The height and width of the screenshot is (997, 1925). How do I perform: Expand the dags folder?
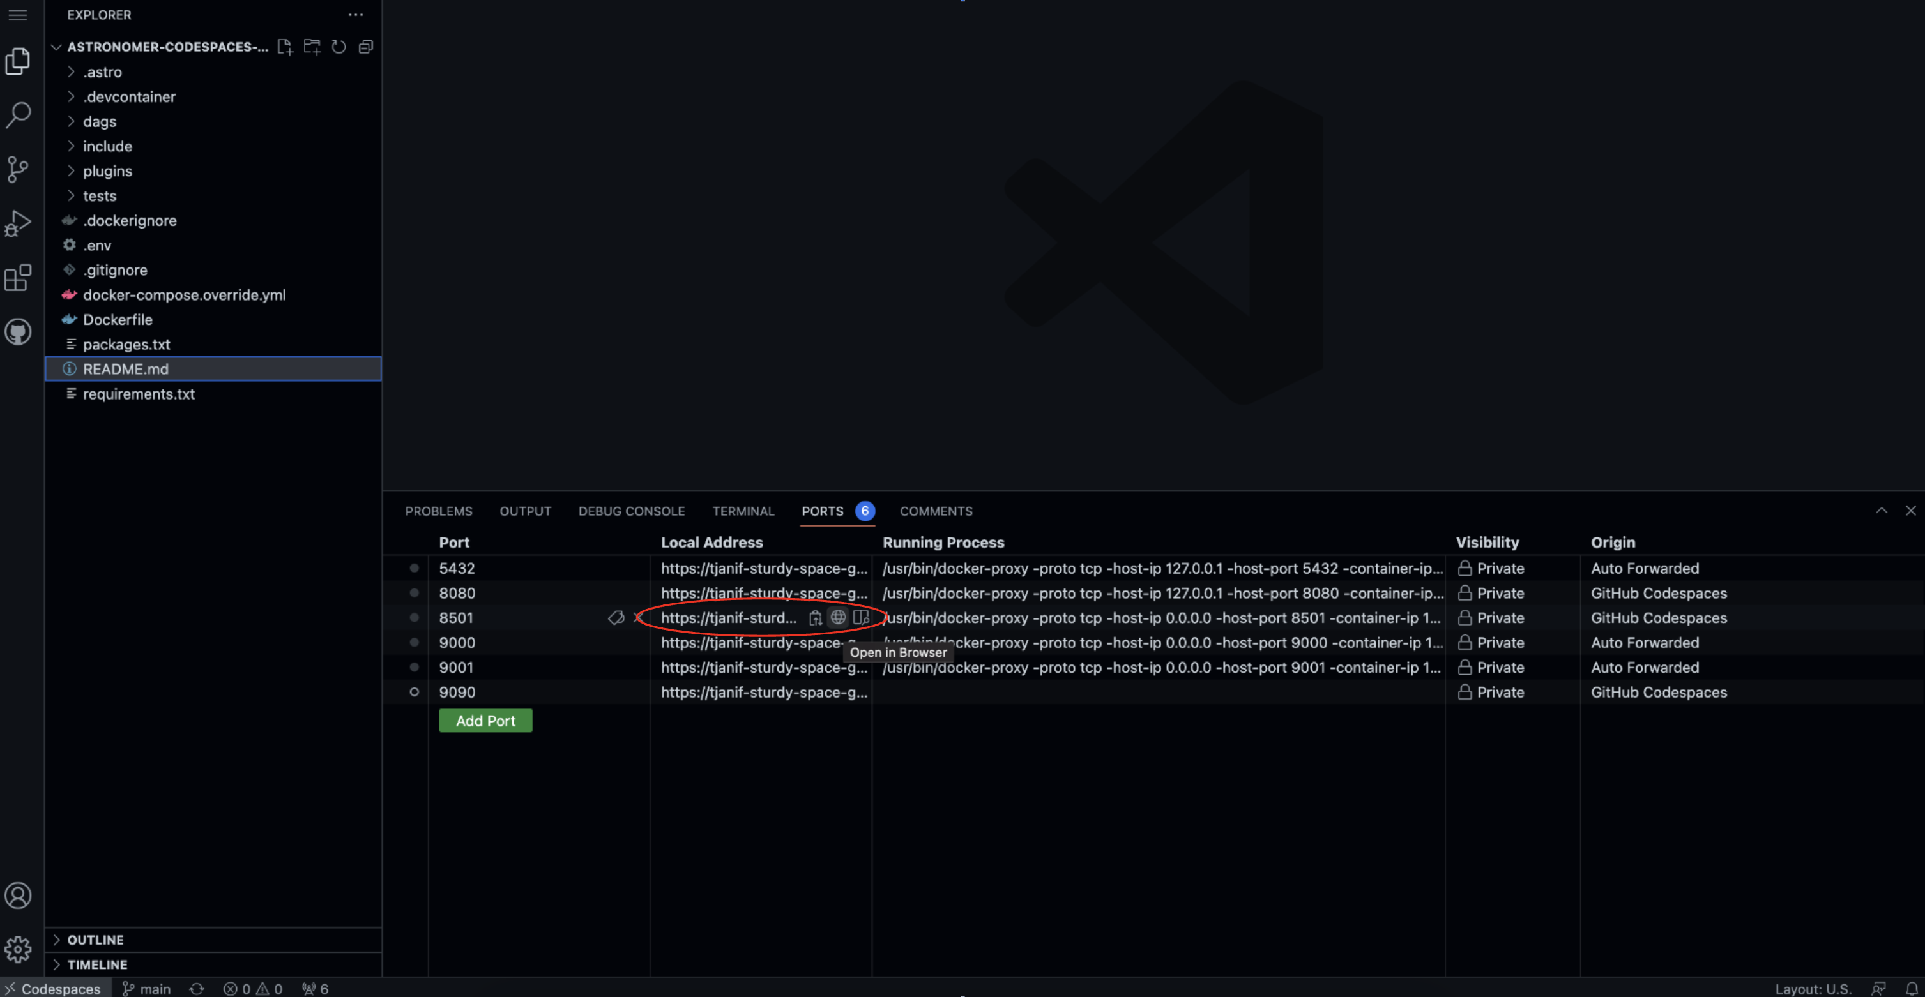(100, 122)
